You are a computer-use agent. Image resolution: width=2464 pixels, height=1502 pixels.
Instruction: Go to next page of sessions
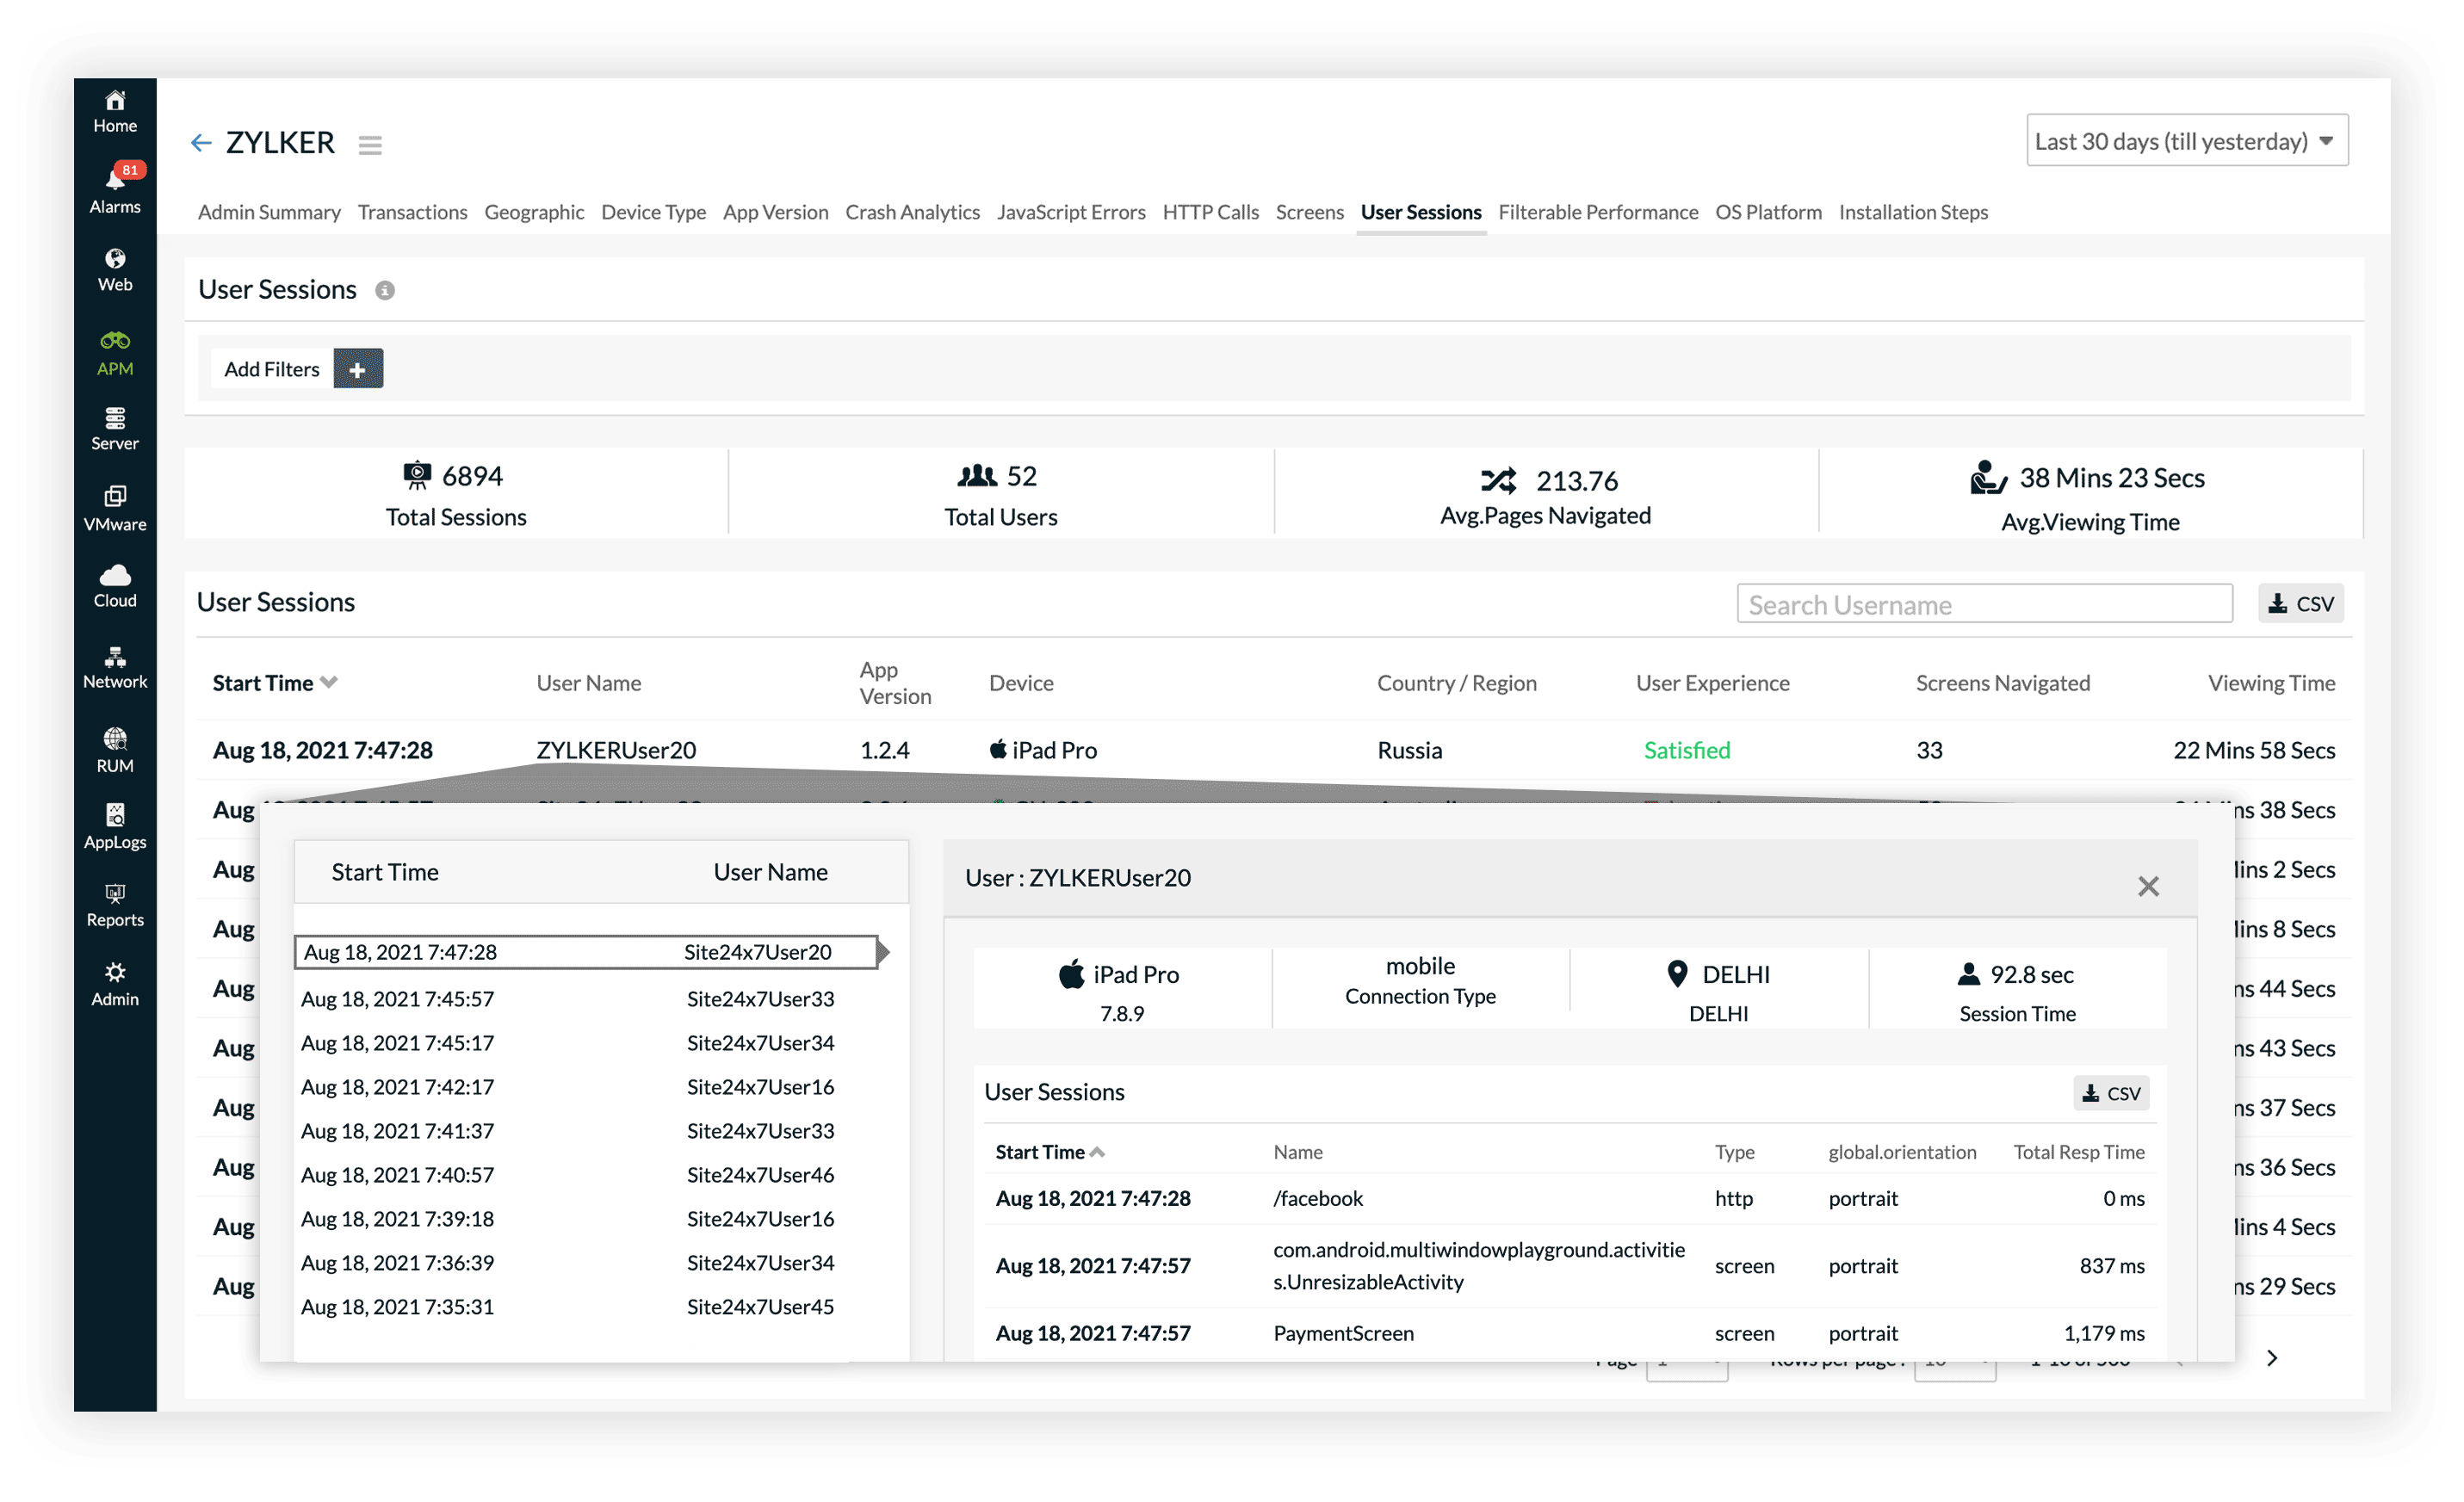click(x=2272, y=1359)
